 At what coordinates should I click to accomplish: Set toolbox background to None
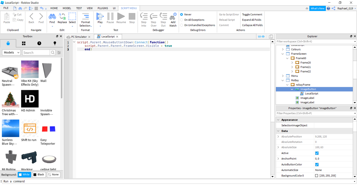[54, 175]
